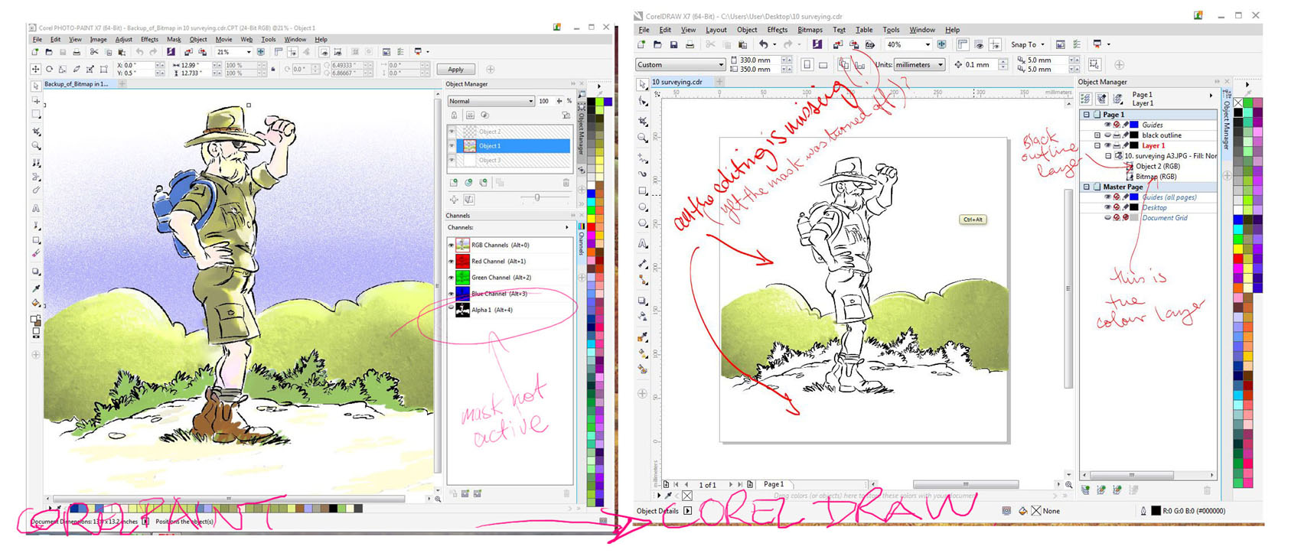1314x553 pixels.
Task: Select the Zoom tool in PHOTO-PAINT toolbox
Action: click(36, 145)
